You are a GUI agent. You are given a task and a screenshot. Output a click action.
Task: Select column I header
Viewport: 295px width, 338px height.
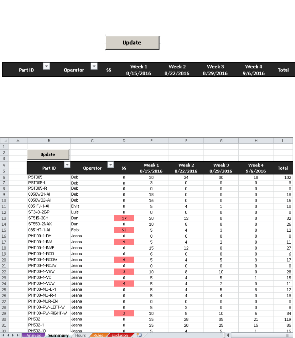pyautogui.click(x=283, y=141)
